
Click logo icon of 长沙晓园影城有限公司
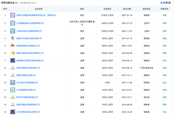13,90
